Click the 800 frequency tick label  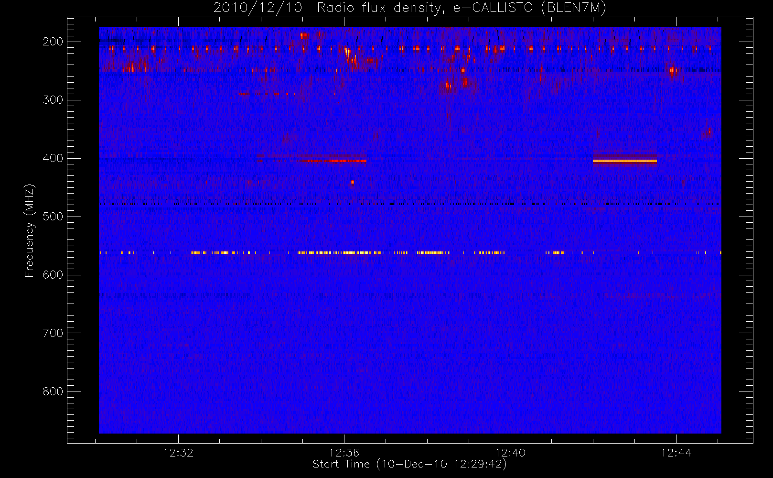(53, 391)
